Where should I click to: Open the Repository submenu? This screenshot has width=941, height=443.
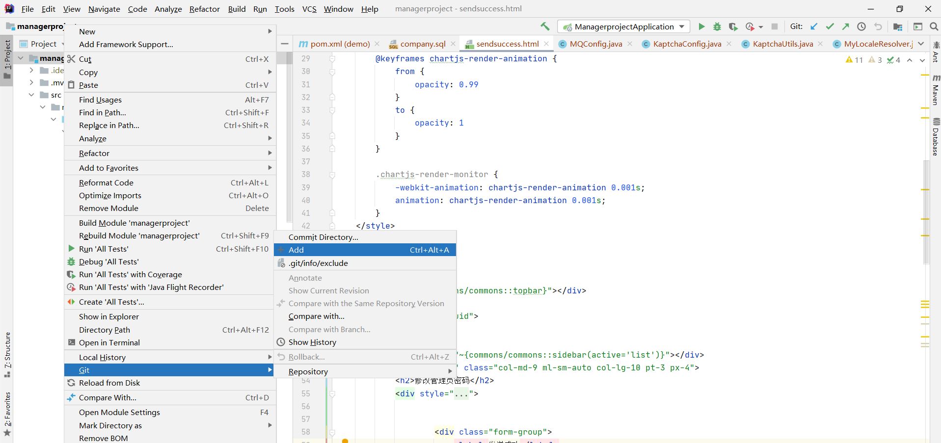pos(365,371)
